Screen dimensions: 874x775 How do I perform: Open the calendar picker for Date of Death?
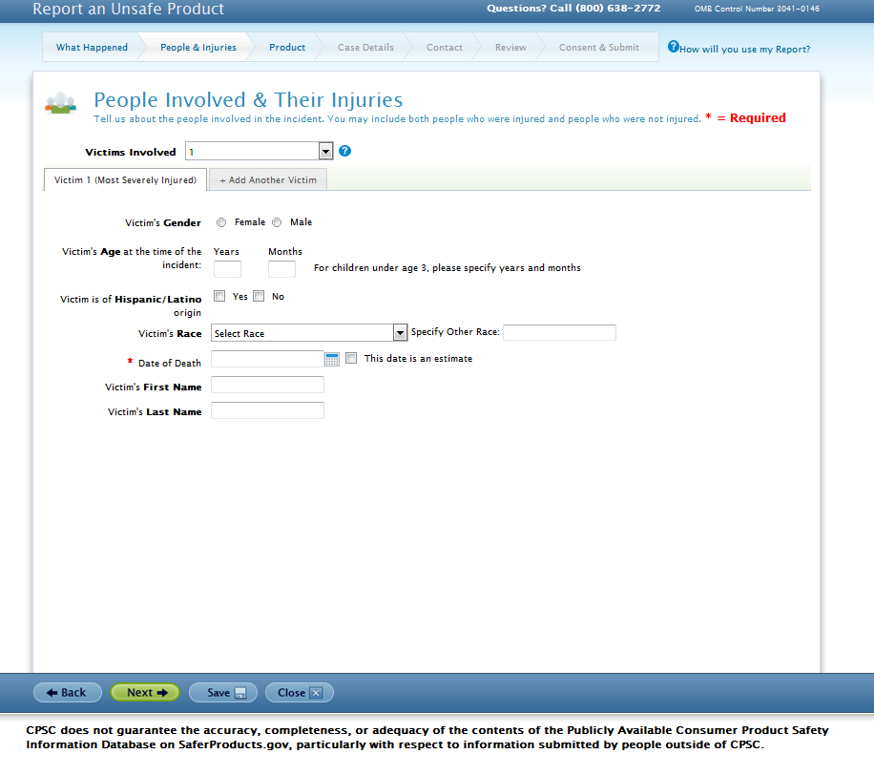[332, 359]
